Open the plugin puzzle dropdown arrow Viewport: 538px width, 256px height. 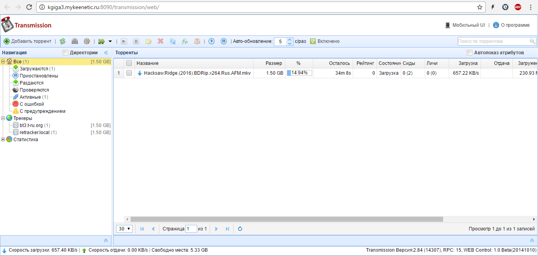110,41
